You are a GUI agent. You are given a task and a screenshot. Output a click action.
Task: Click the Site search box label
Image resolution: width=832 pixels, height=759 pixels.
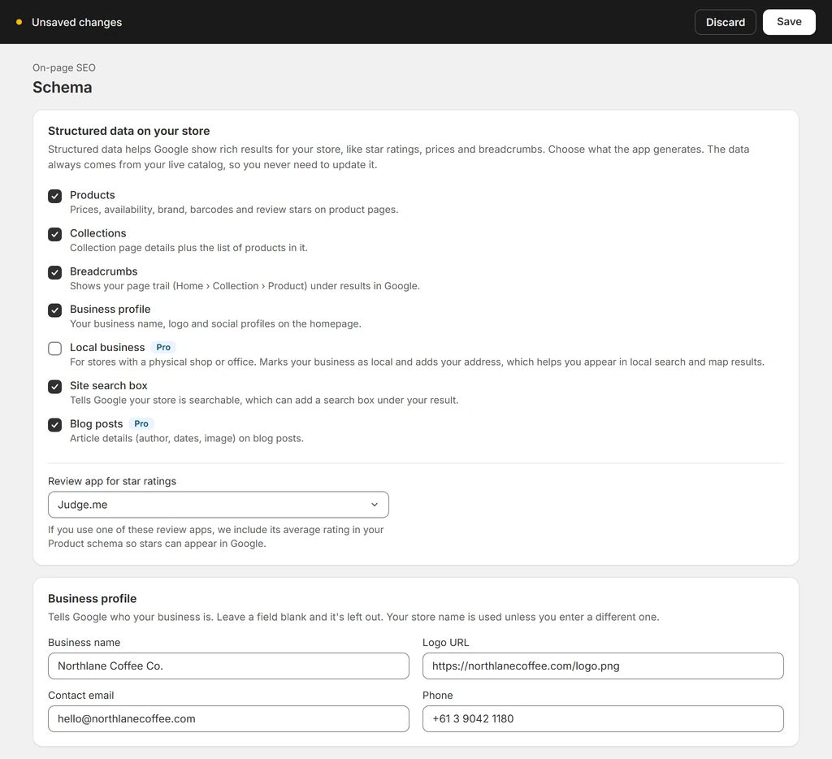coord(109,385)
